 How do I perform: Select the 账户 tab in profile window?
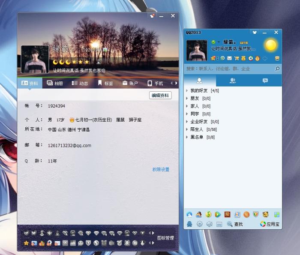(130, 83)
